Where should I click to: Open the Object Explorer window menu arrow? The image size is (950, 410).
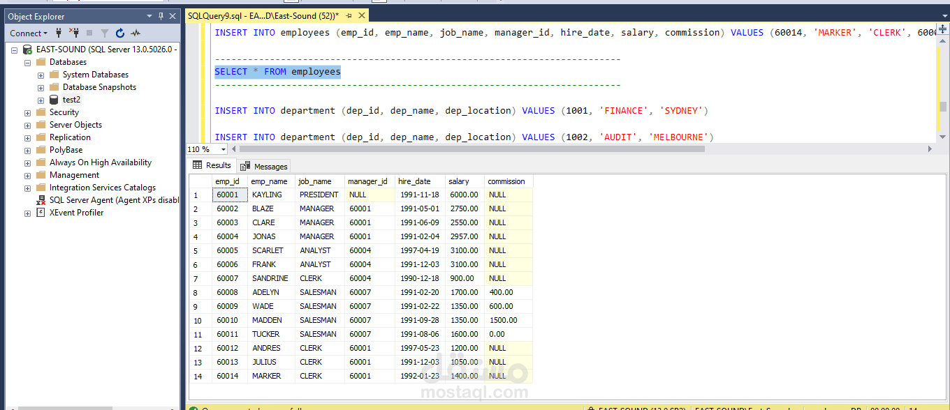click(x=149, y=15)
